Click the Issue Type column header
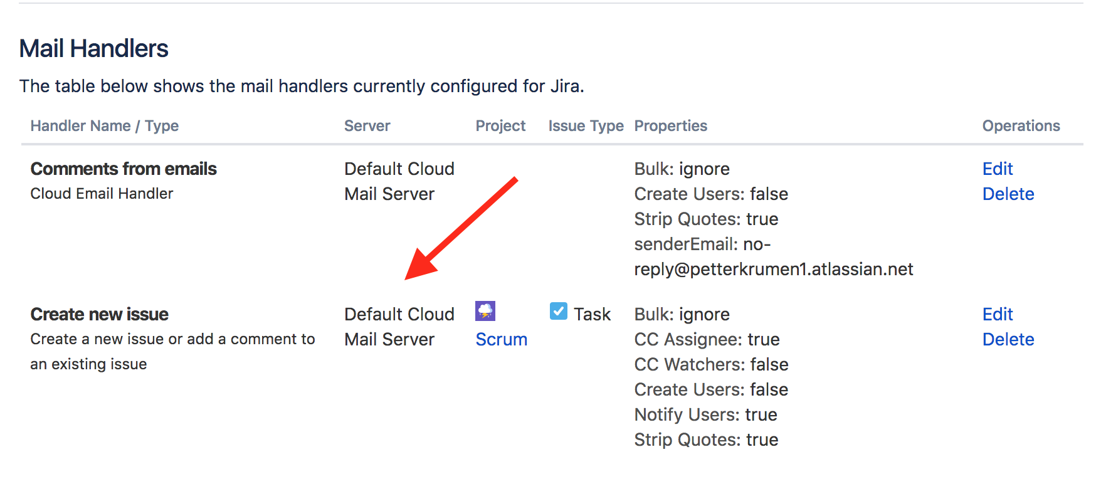 coord(586,126)
